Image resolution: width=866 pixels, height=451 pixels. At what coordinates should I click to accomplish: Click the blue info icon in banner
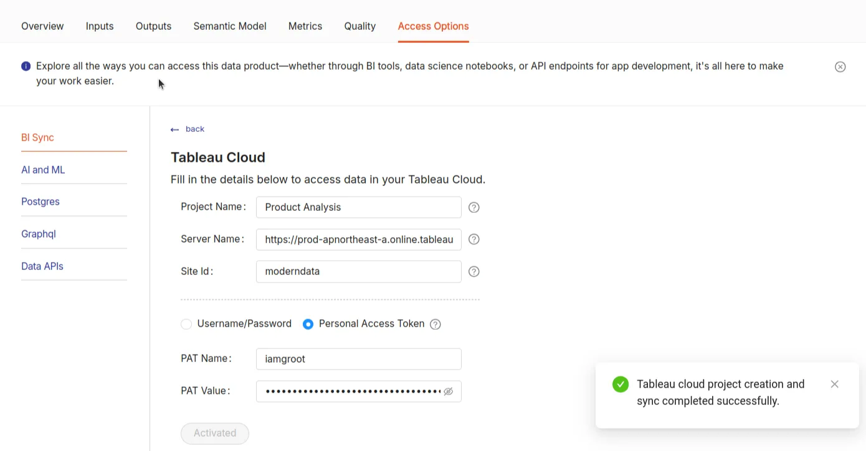point(26,66)
